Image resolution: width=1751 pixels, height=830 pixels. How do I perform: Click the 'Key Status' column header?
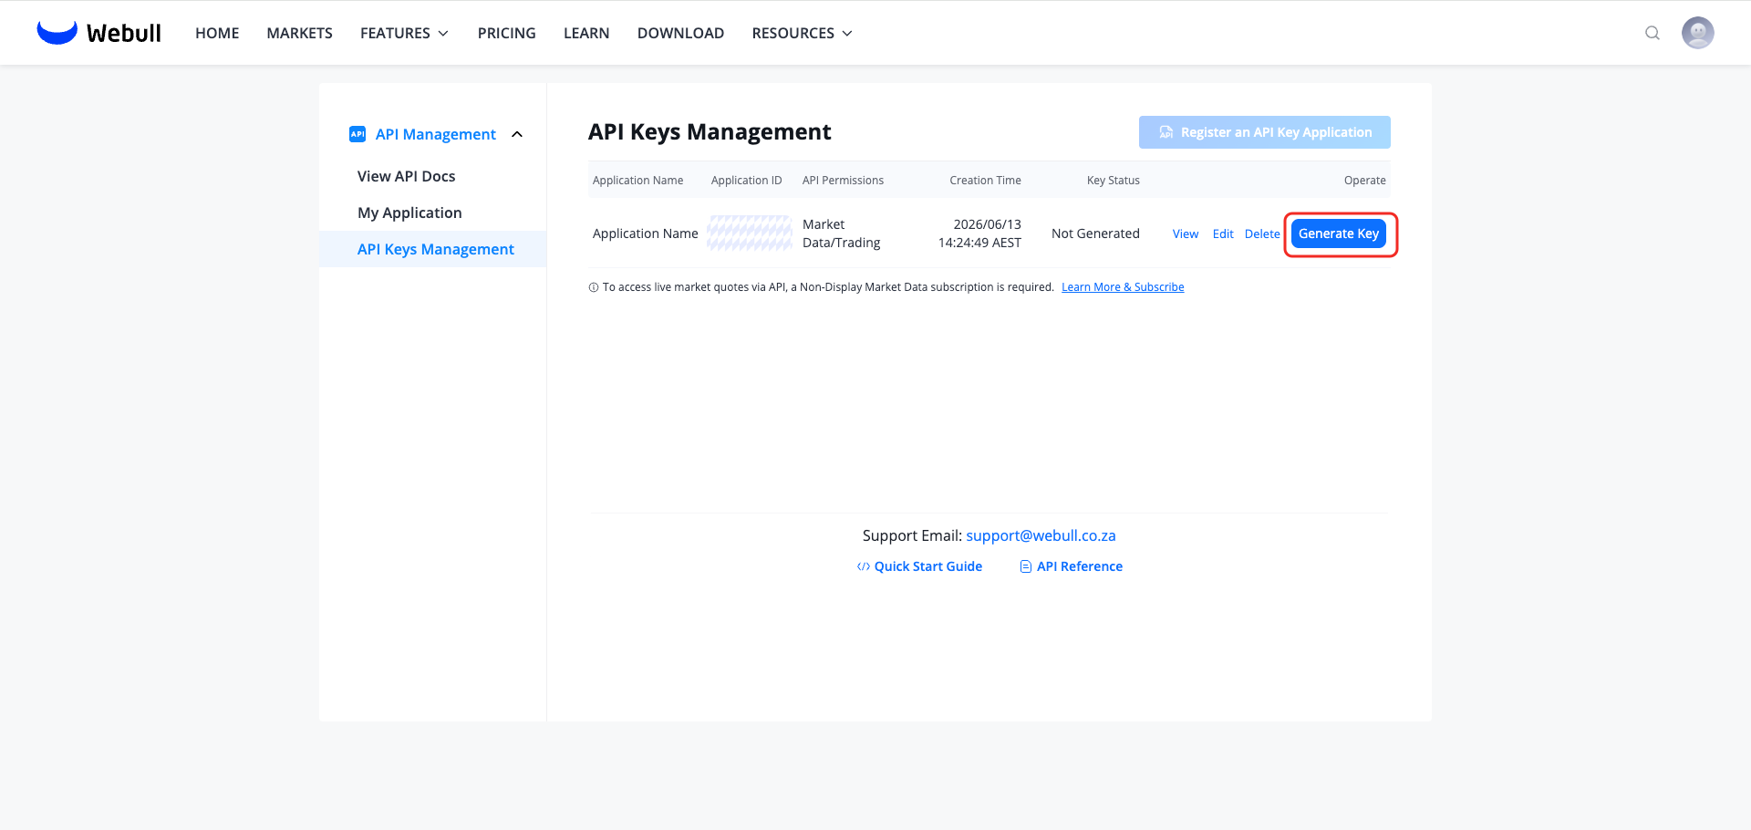[1113, 181]
